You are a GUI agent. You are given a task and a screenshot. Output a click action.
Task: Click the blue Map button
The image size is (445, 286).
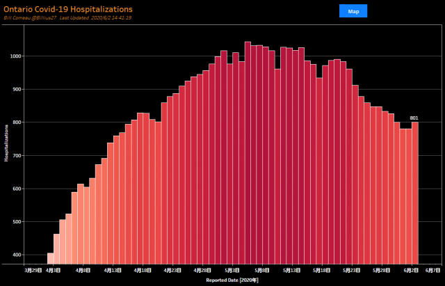(353, 11)
